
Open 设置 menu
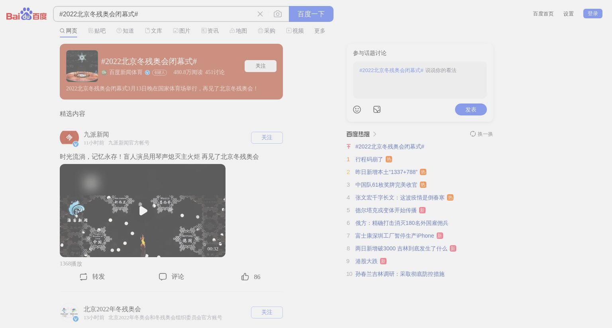click(x=569, y=14)
